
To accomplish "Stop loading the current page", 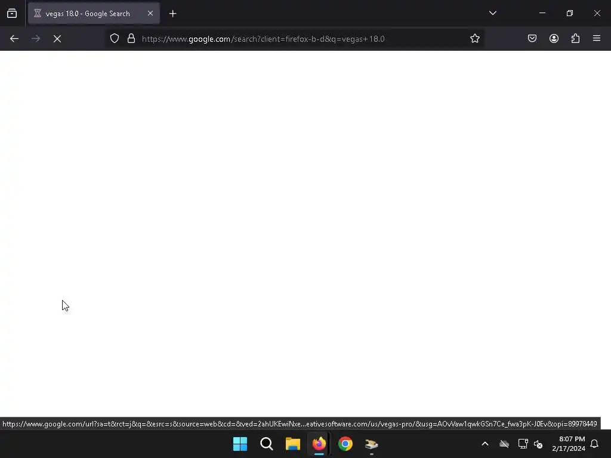I will [57, 39].
